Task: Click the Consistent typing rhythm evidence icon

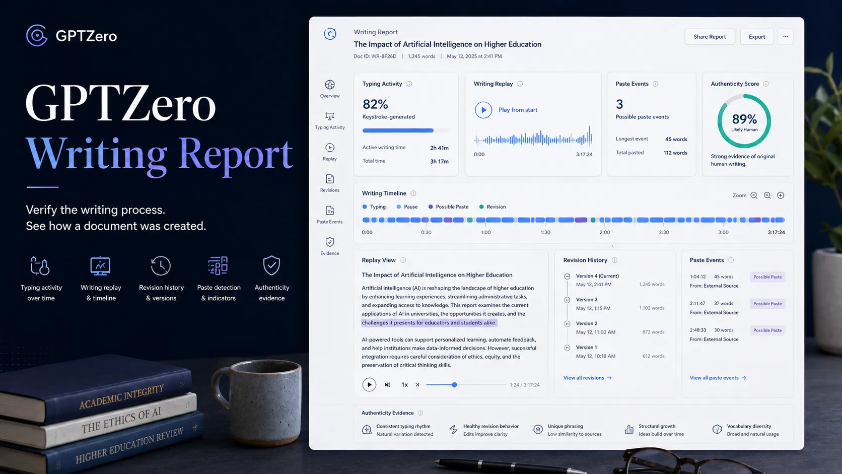Action: pyautogui.click(x=367, y=430)
